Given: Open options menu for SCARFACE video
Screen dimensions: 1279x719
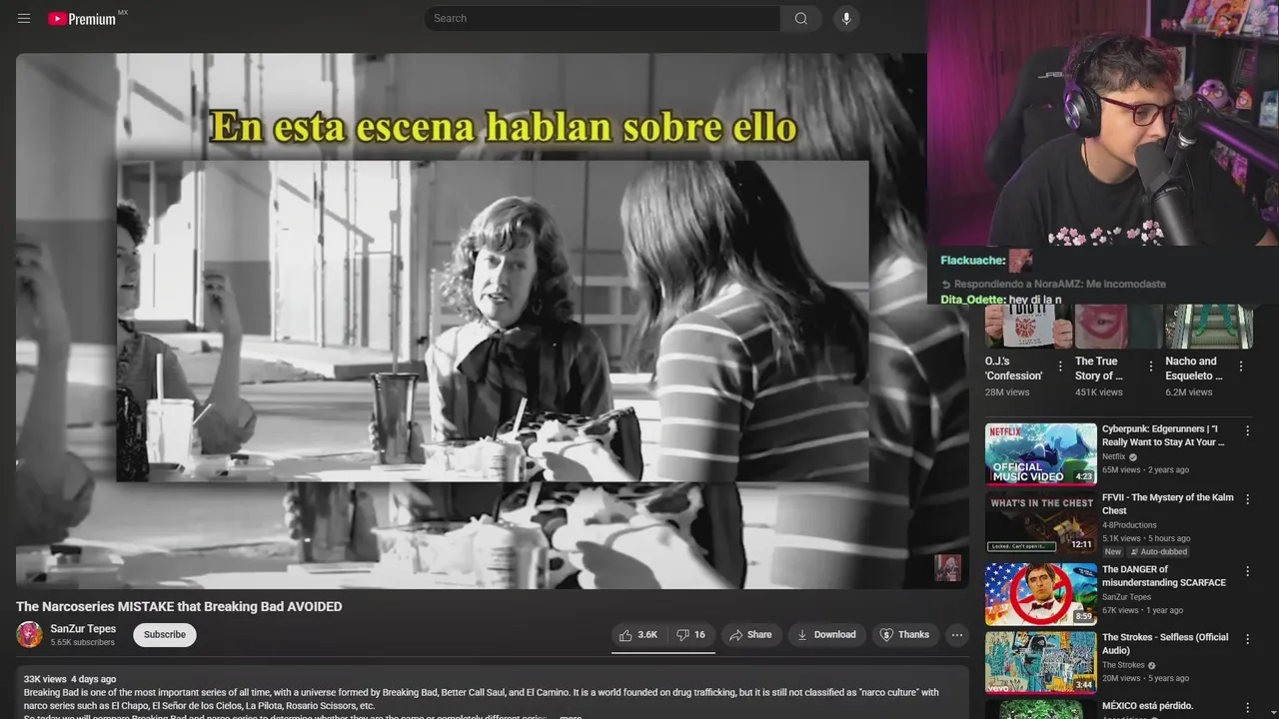Looking at the screenshot, I should [x=1247, y=572].
